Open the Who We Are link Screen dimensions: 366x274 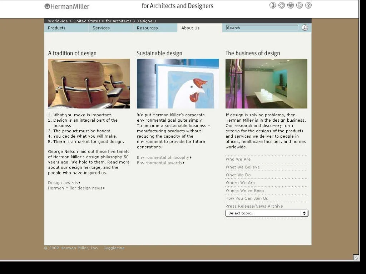click(238, 159)
